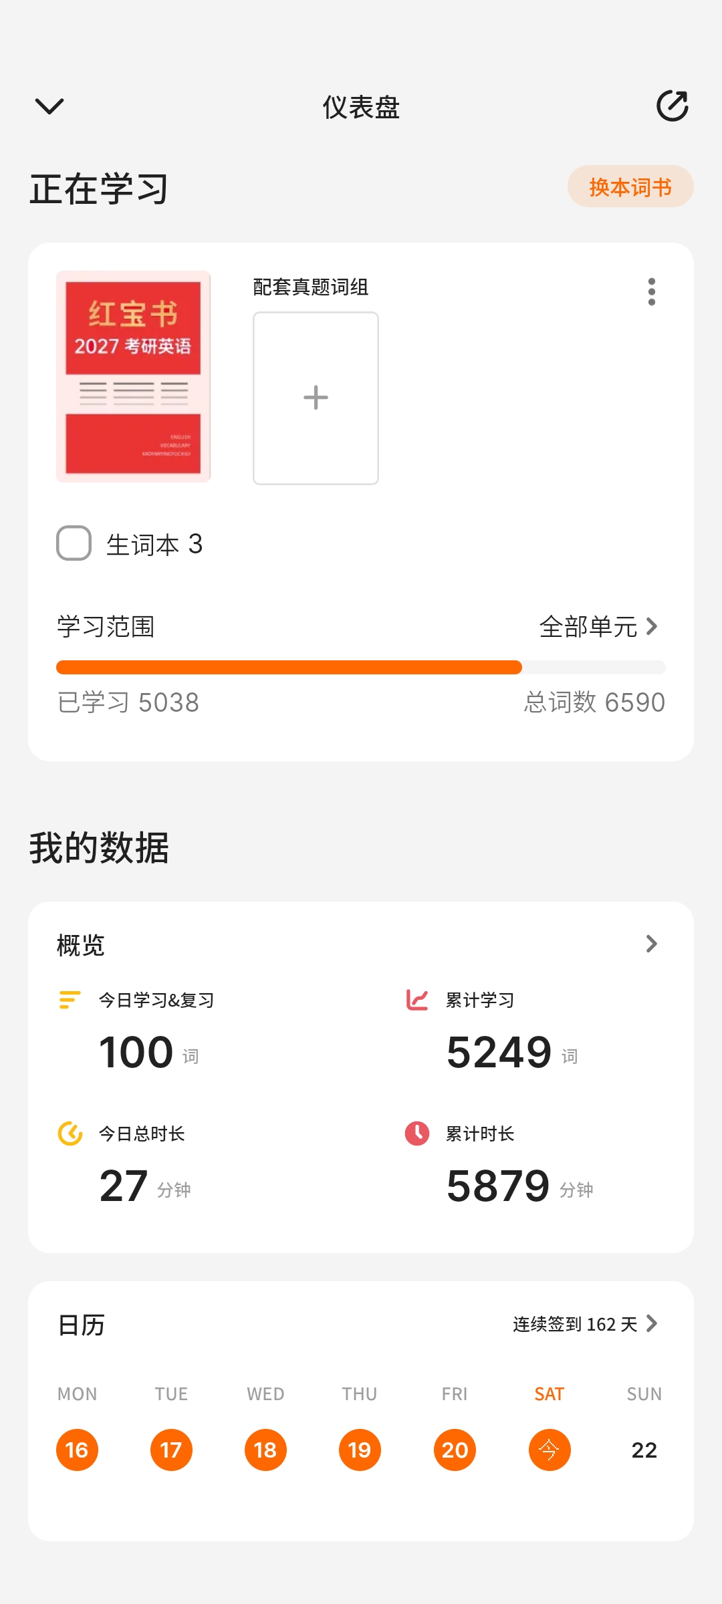
Task: Tap today's orange check-in circle
Action: coord(549,1450)
